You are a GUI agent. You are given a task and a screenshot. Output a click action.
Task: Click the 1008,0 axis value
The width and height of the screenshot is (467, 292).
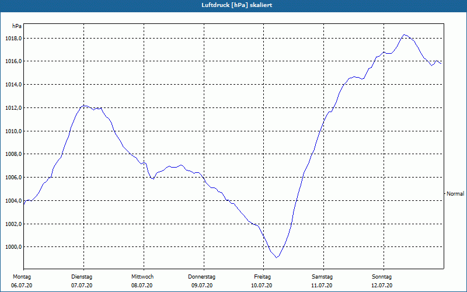pos(13,154)
